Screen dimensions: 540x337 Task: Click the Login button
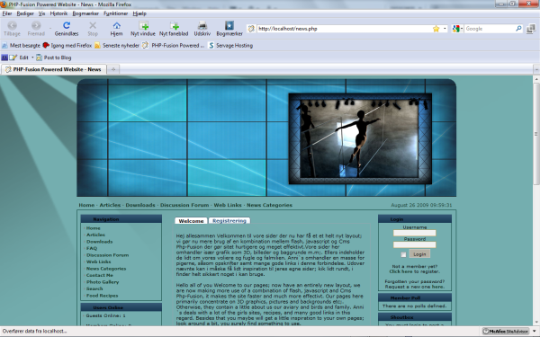(x=419, y=254)
